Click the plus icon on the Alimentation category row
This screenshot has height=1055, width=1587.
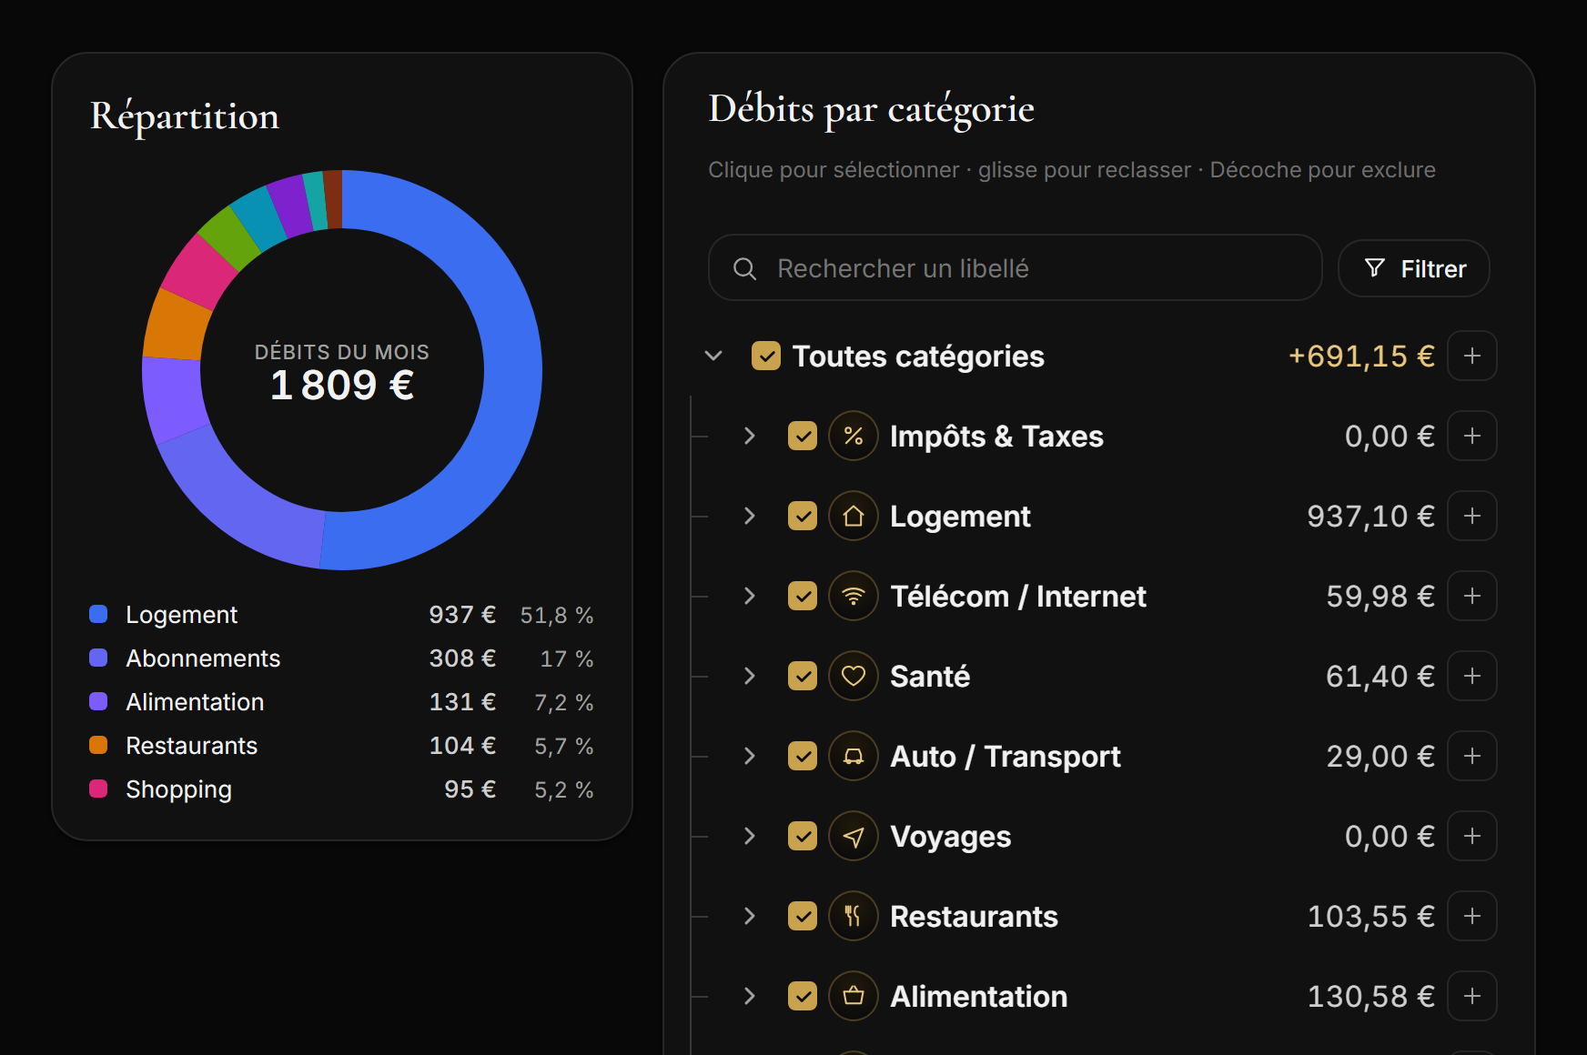point(1472,996)
